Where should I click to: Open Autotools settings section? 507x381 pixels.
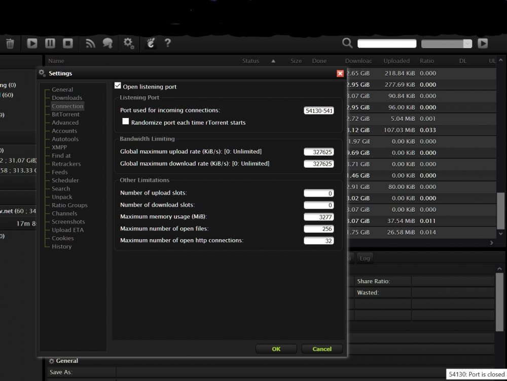pyautogui.click(x=65, y=139)
